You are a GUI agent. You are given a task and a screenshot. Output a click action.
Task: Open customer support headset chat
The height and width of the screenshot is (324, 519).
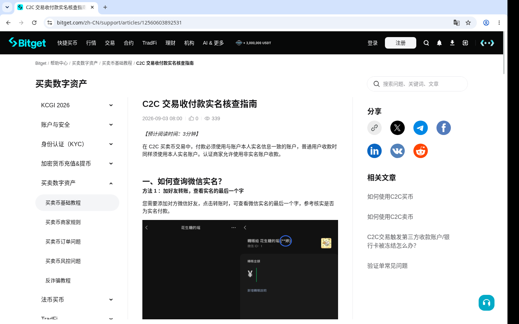487,303
